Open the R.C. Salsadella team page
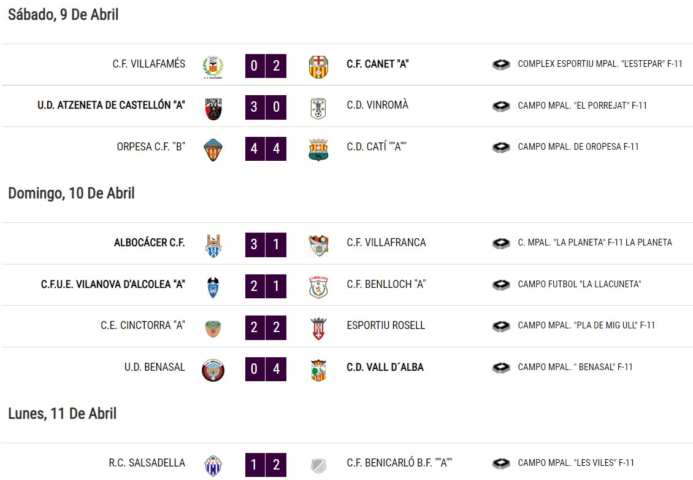The image size is (693, 480). pyautogui.click(x=147, y=463)
